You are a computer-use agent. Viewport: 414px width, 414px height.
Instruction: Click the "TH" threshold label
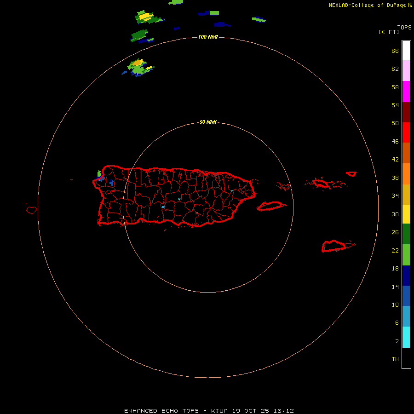coord(395,359)
